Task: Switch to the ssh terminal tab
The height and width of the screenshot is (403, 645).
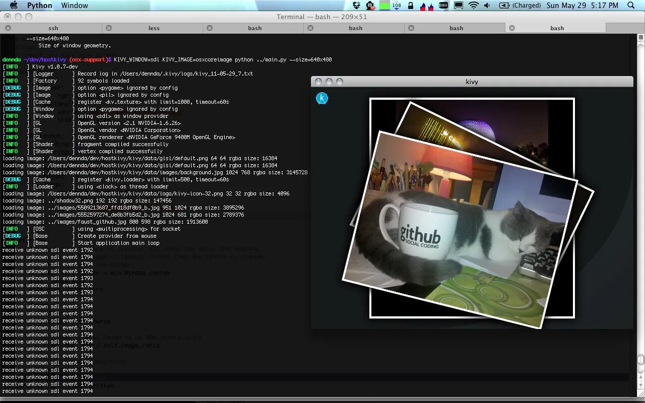Action: [x=53, y=28]
